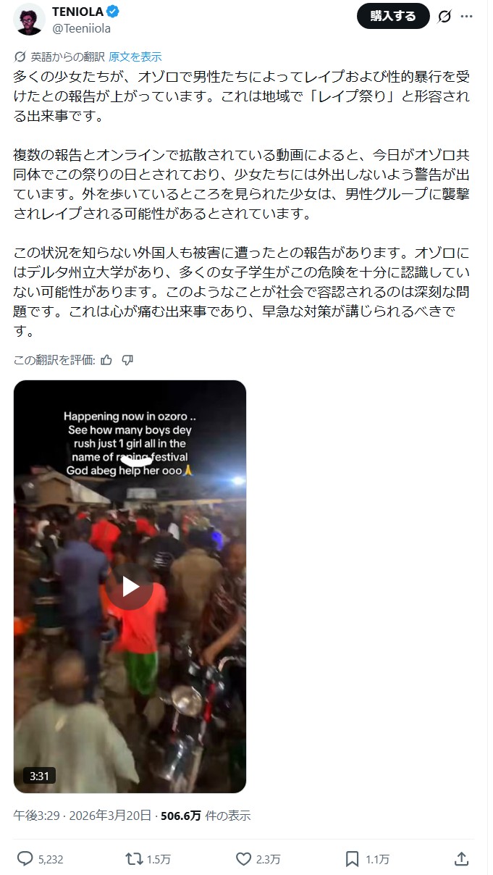Open the three-dot more options menu

click(x=468, y=16)
